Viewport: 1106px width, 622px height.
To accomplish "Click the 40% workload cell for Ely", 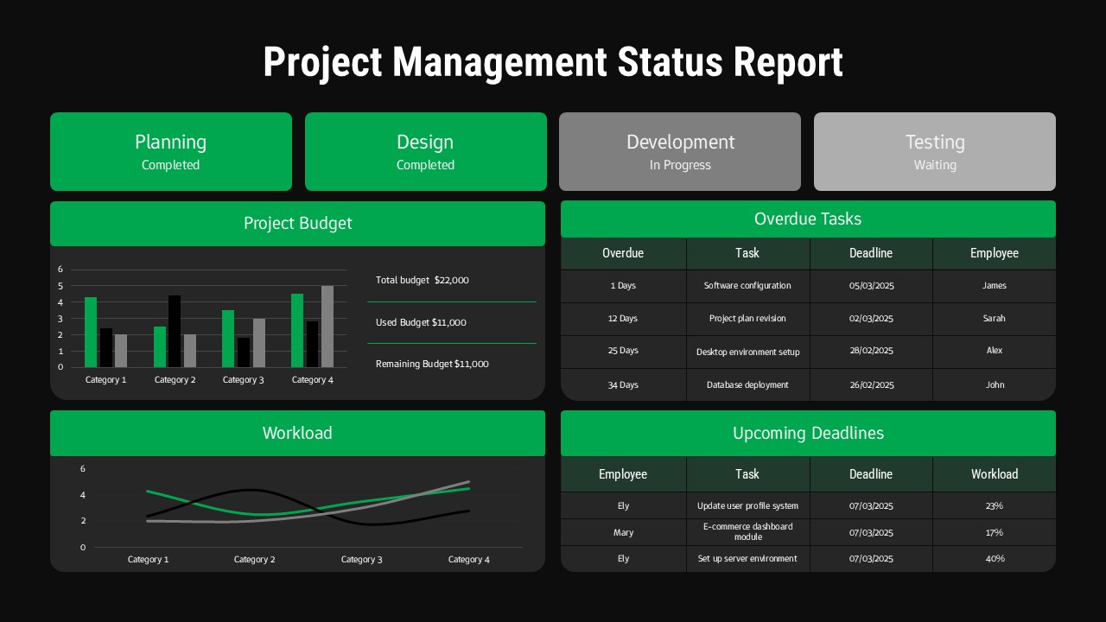I will (x=995, y=558).
